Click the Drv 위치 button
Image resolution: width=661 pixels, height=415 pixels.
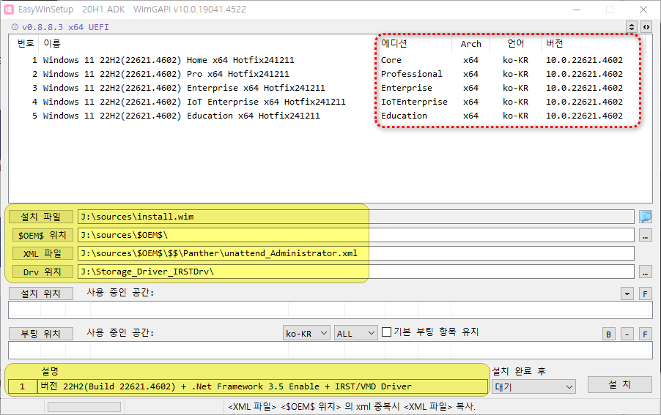[x=41, y=272]
